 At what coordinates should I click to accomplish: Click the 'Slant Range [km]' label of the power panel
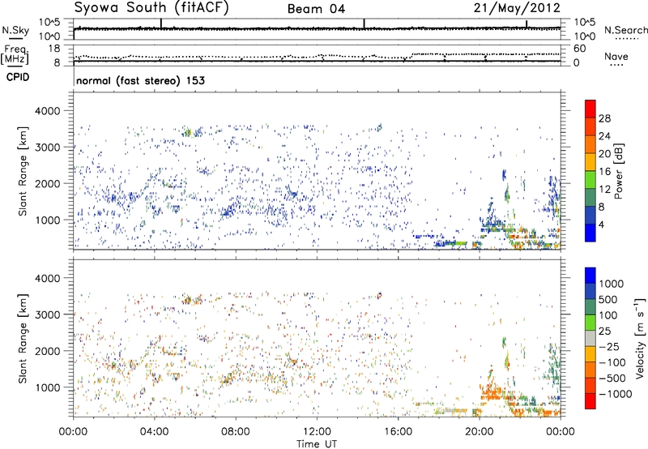click(23, 171)
